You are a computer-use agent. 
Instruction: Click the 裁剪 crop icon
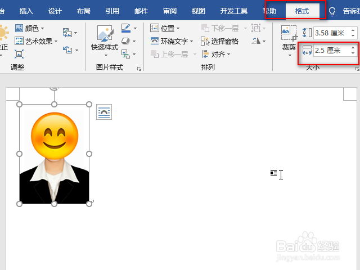(289, 33)
